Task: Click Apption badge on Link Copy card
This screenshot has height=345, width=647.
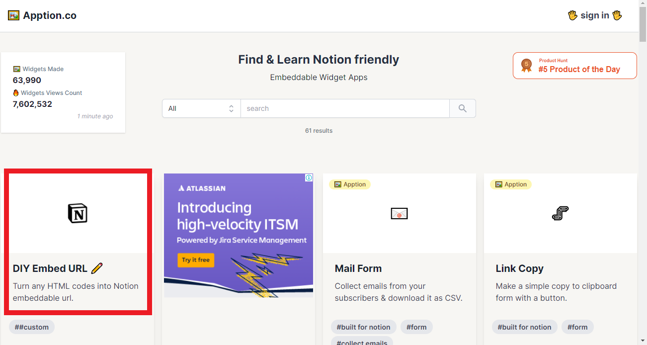Action: tap(511, 184)
